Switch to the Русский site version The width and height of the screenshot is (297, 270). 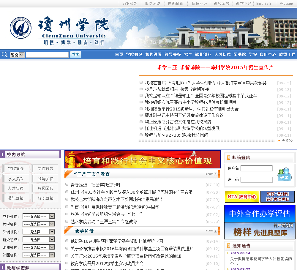click(x=286, y=4)
